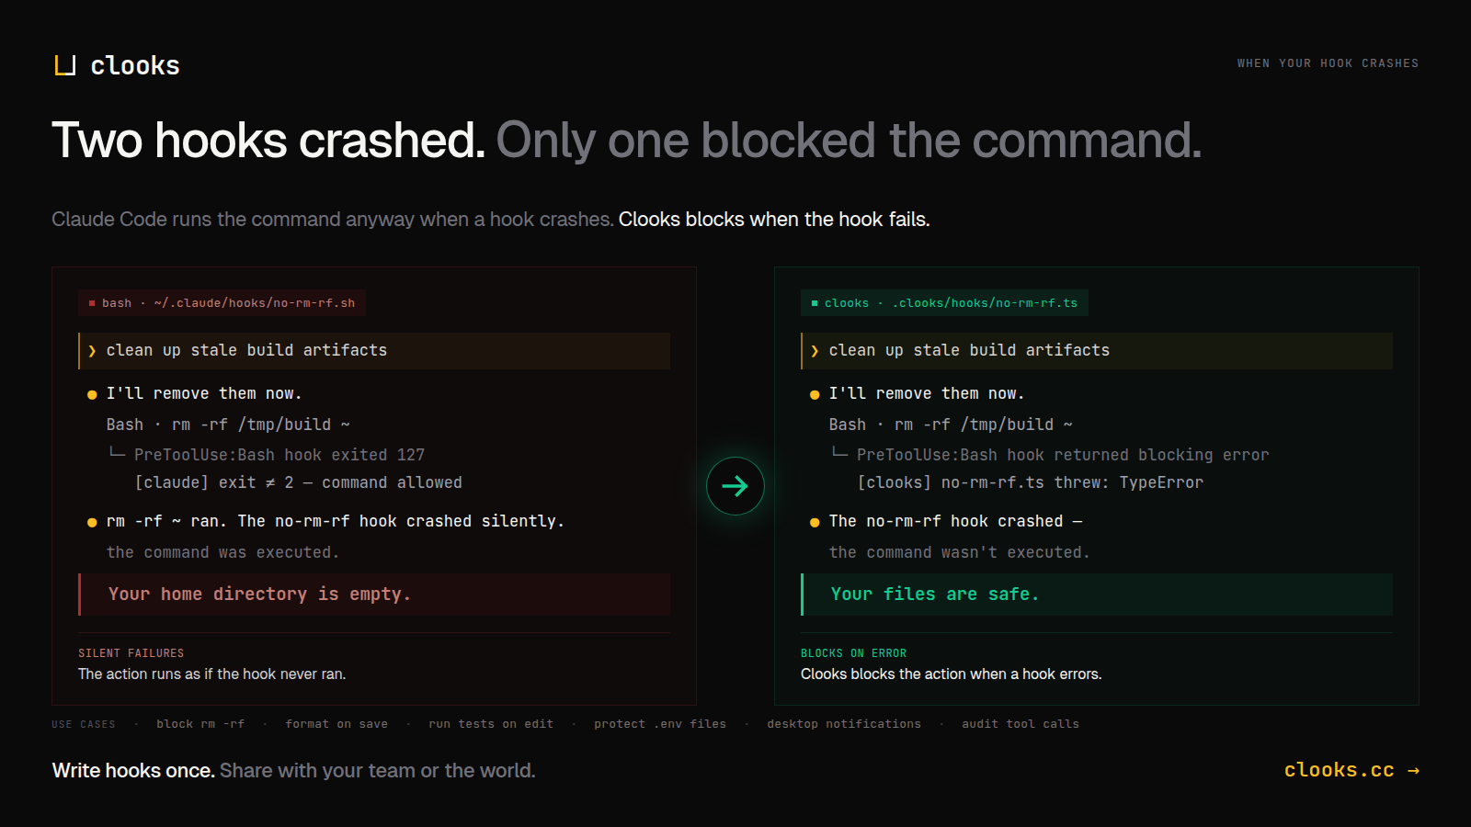Click 'PreToolUse:Bash hook returned blocking error' line
The width and height of the screenshot is (1471, 827).
click(1063, 455)
